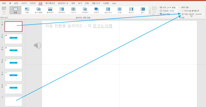Click the transition star under slide 1 number
The width and height of the screenshot is (206, 107).
tap(2, 24)
